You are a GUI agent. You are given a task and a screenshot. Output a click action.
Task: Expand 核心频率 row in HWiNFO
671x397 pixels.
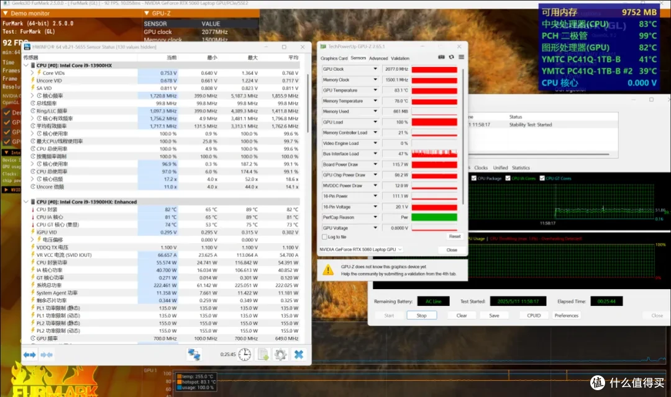32,96
